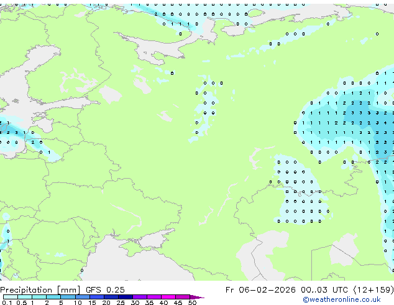Image resolution: width=394 pixels, height=305 pixels.
Task: Click the "[mm]" unit label
Action: point(69,290)
